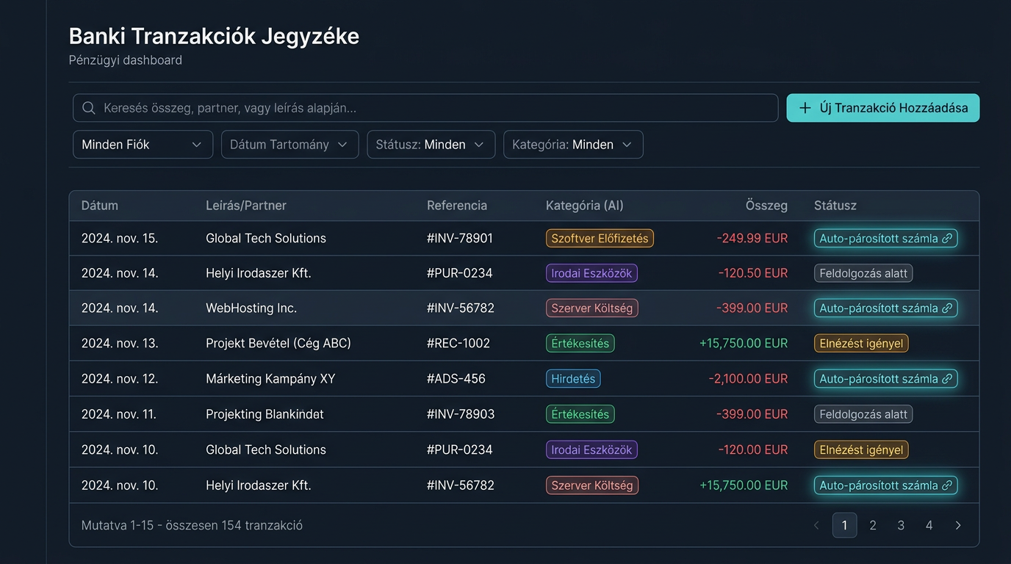The width and height of the screenshot is (1011, 564).
Task: Select the Projekting Blankindet entry
Action: 265,414
